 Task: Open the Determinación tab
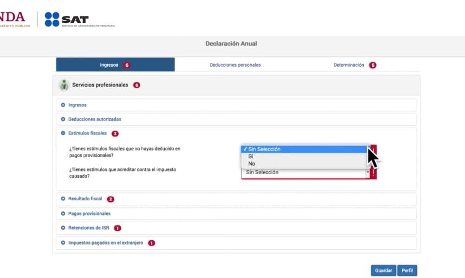349,65
